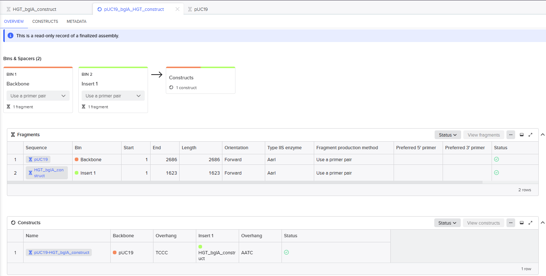Minimize the Constructs panel view
Viewport: 546px width, 276px height.
click(x=522, y=223)
